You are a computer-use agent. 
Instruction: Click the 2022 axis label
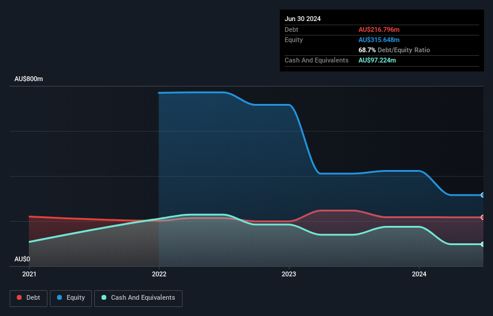point(159,274)
